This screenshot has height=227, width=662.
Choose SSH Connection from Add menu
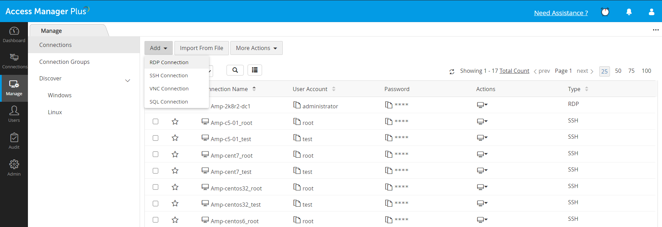coord(177,76)
